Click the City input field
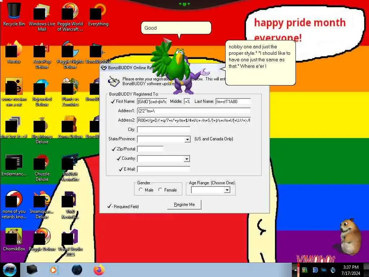The image size is (369, 277). 164,129
